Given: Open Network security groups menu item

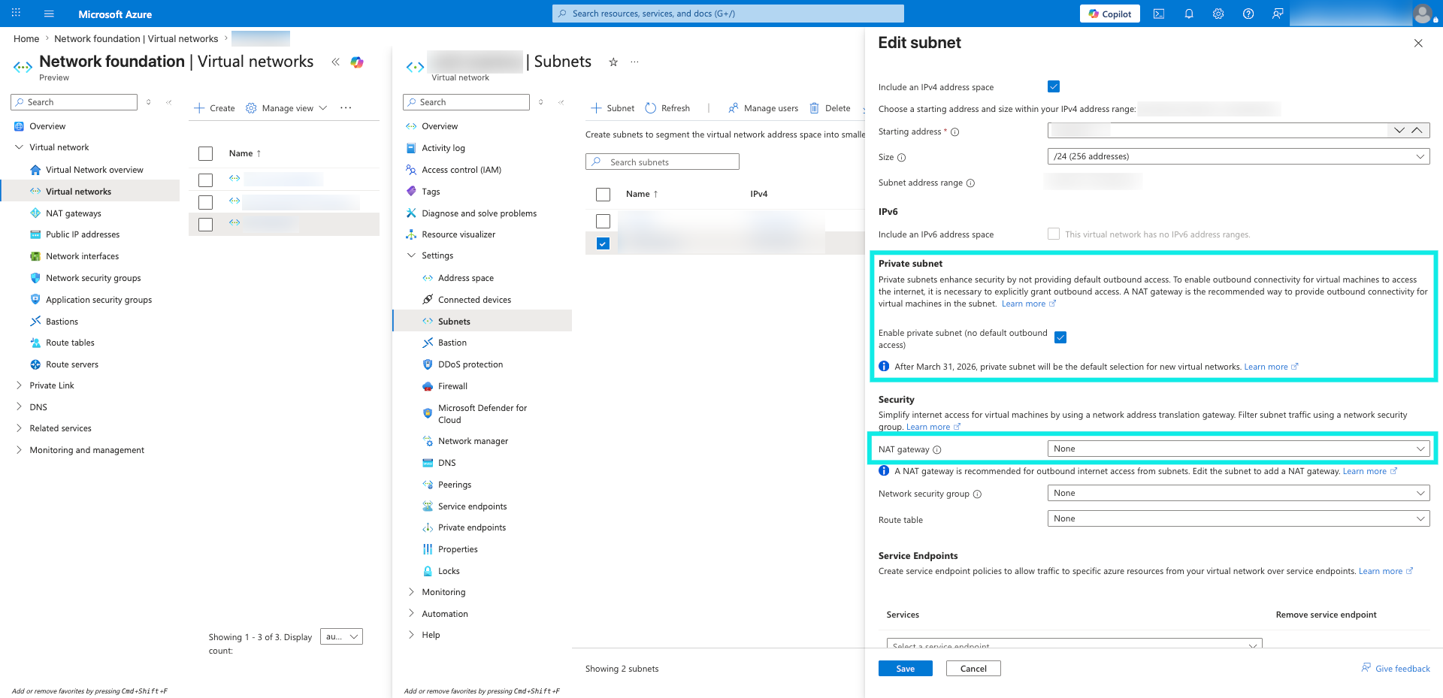Looking at the screenshot, I should click(x=93, y=278).
